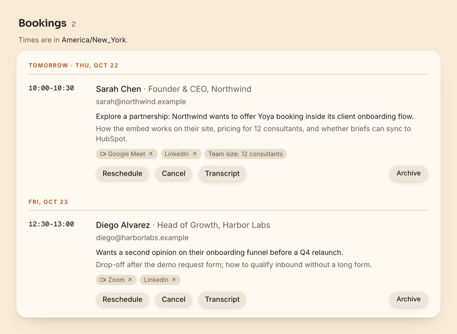This screenshot has height=334, width=457.
Task: Click the Bookings heading
Action: click(x=43, y=23)
